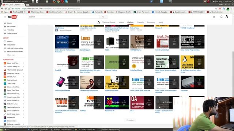The height and width of the screenshot is (131, 234).
Task: Open the TOFFEE Mocha playlist thumbnail
Action: 142,42
